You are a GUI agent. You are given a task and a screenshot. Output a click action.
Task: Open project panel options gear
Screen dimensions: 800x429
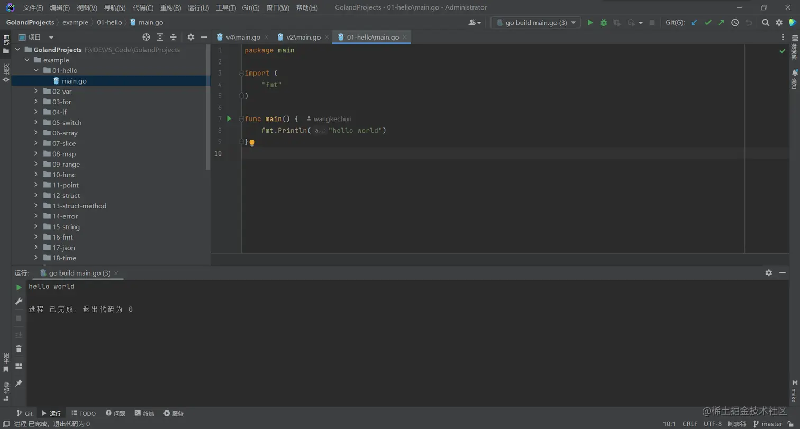tap(191, 37)
